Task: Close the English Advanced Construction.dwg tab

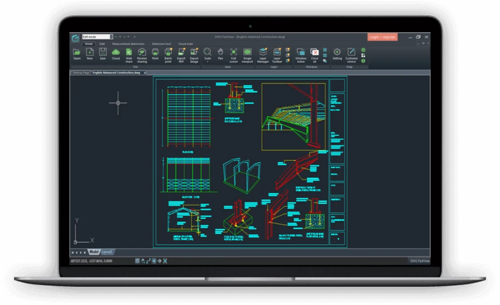Action: click(145, 73)
